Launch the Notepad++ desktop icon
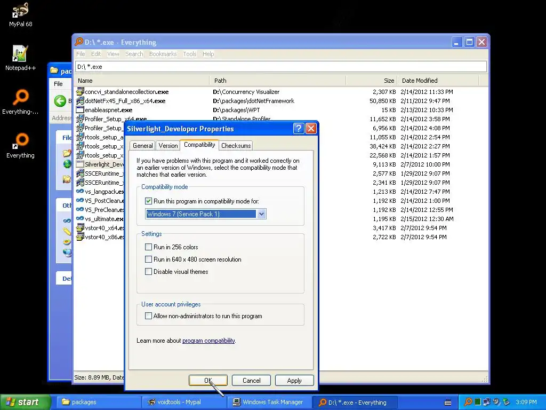546x410 pixels. pyautogui.click(x=21, y=58)
